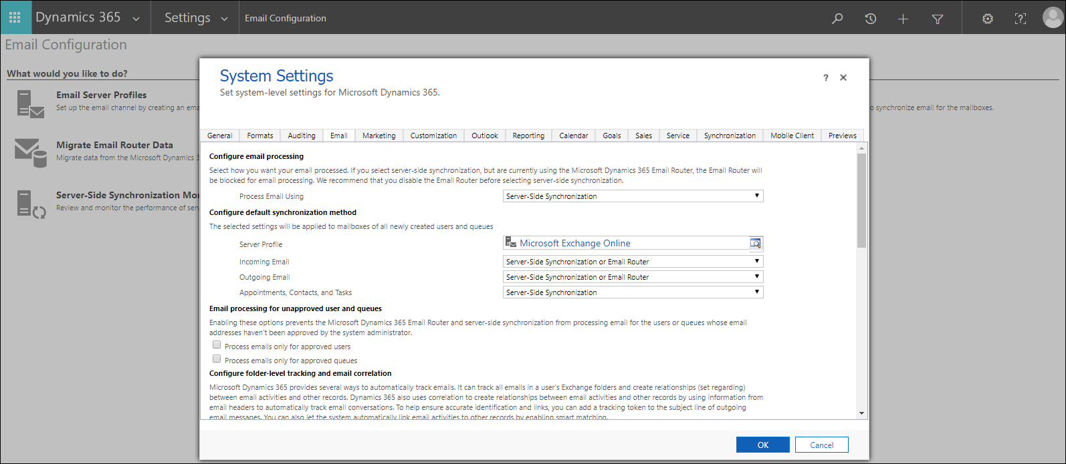Click the Cancel button

coord(822,445)
